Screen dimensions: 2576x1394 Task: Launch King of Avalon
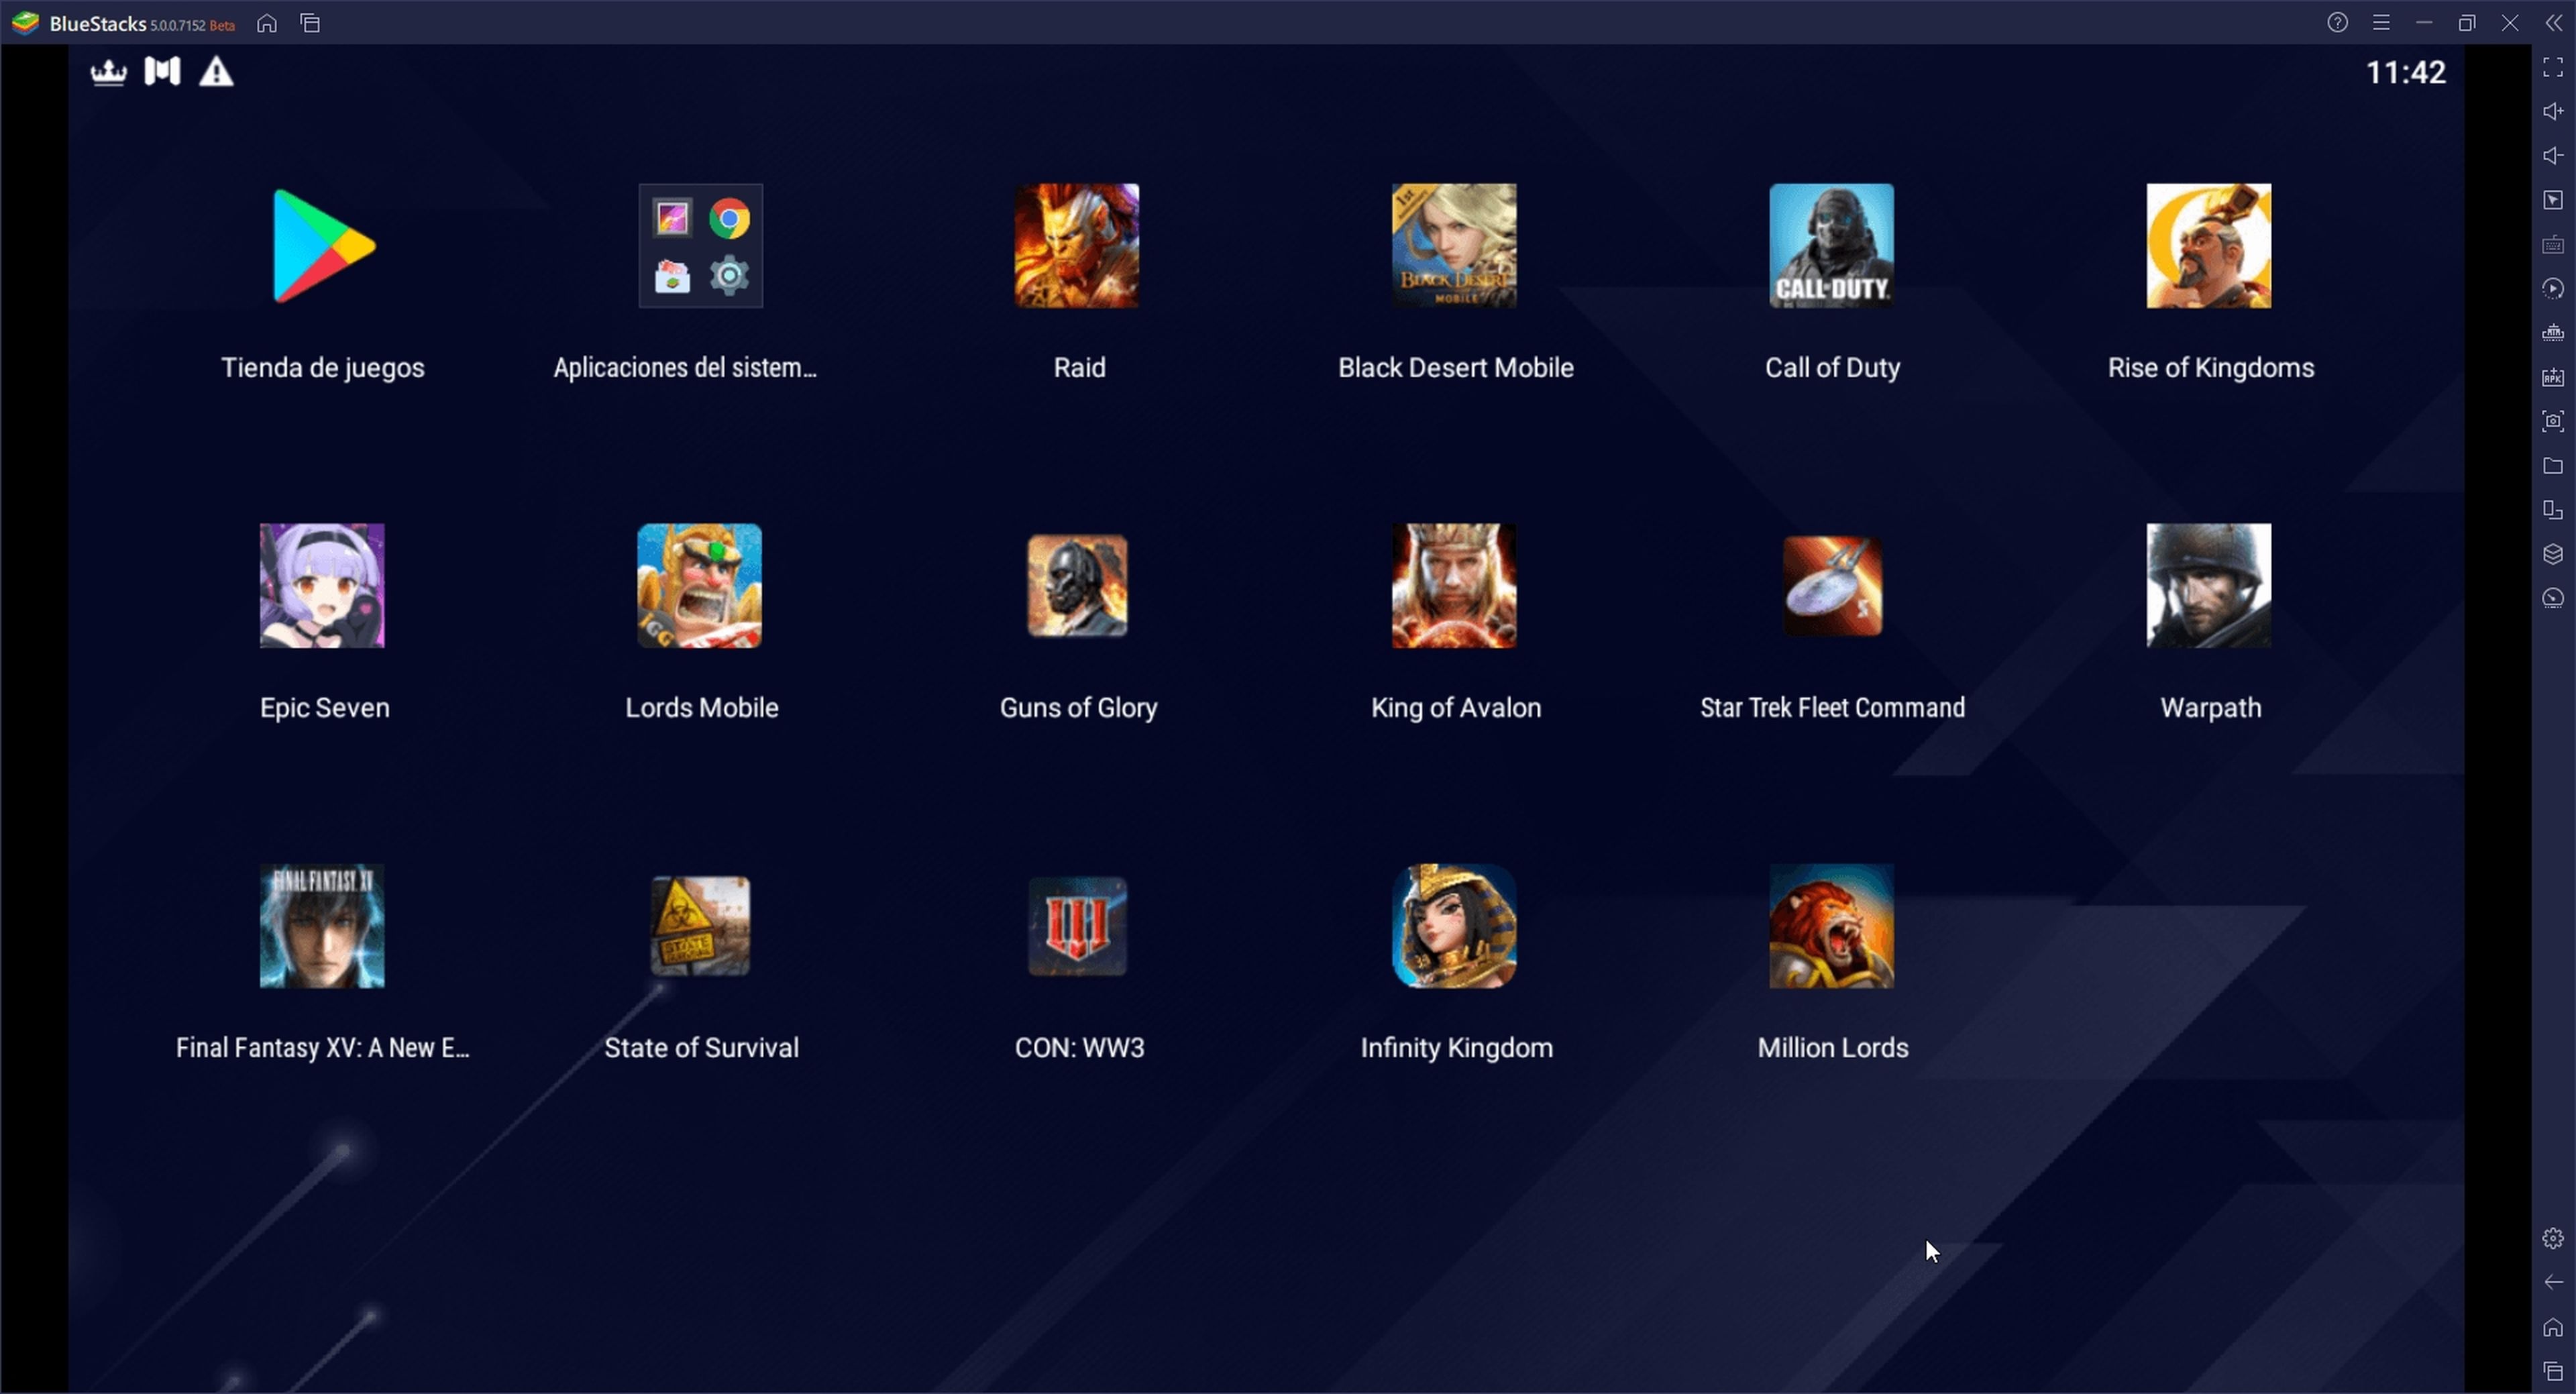tap(1454, 586)
